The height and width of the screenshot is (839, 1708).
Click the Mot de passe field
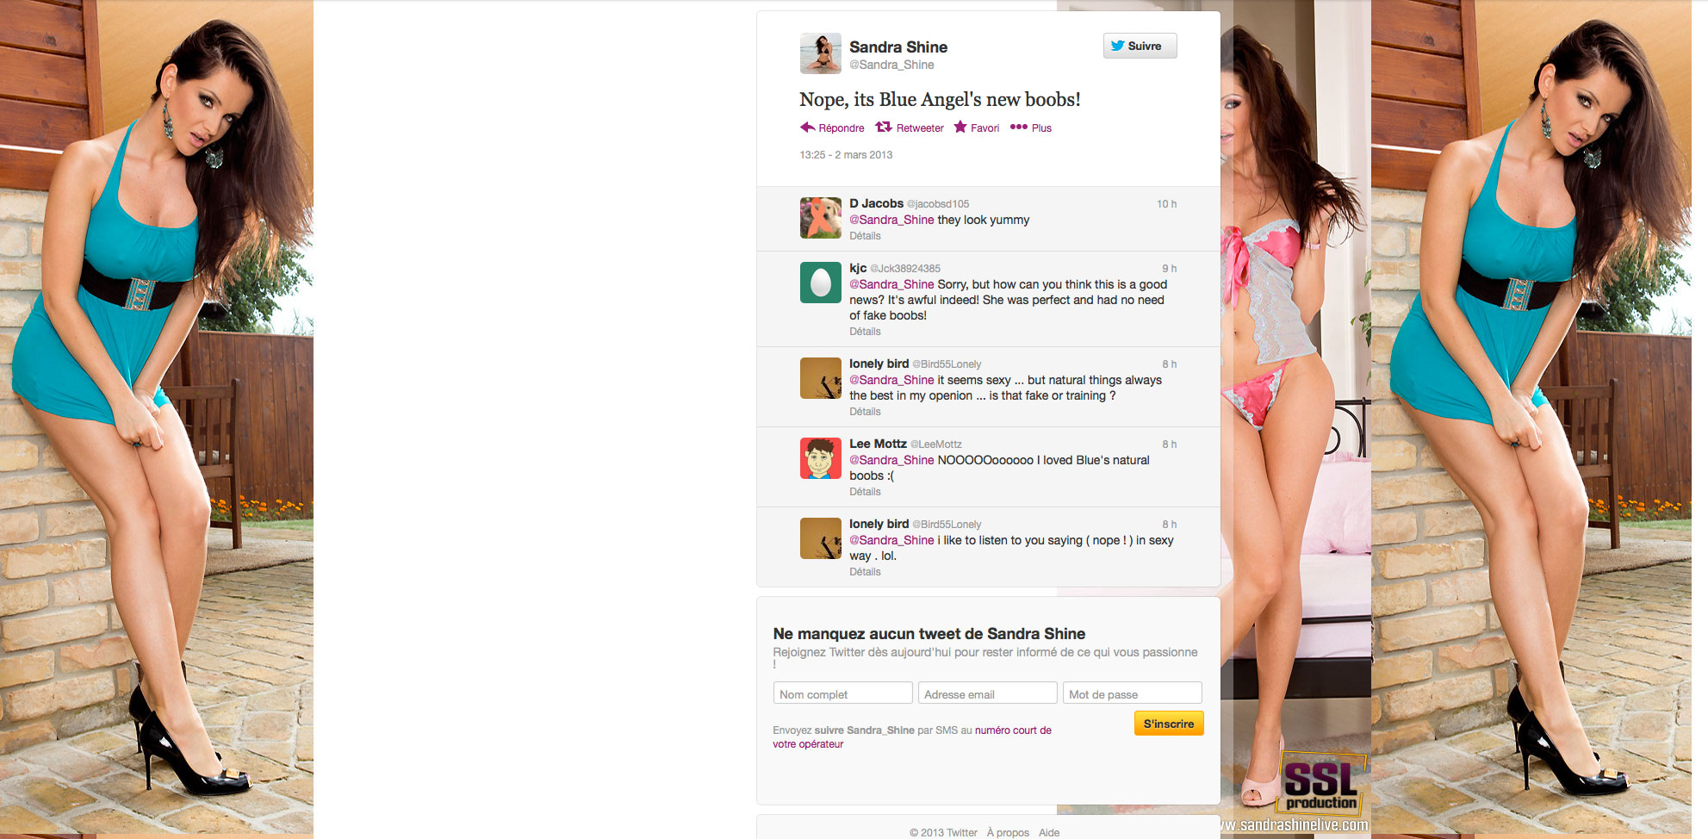click(1132, 693)
